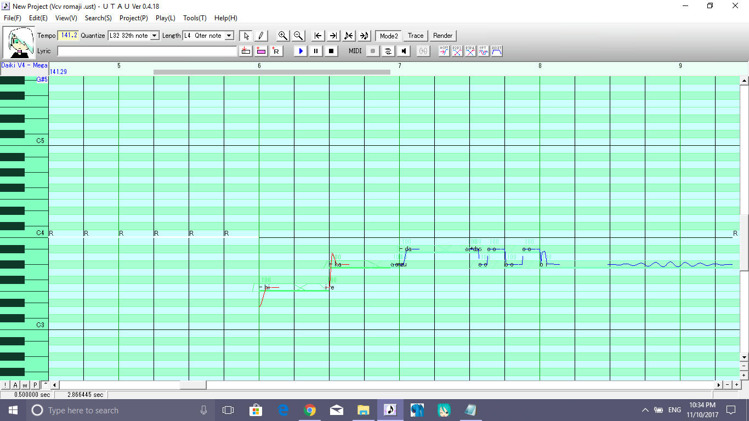Click the Render button
This screenshot has width=749, height=421.
tap(442, 36)
